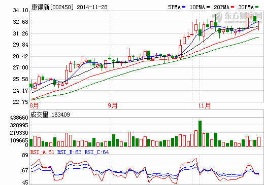Click the 22.75 price axis label
The width and height of the screenshot is (264, 185).
tap(20, 102)
